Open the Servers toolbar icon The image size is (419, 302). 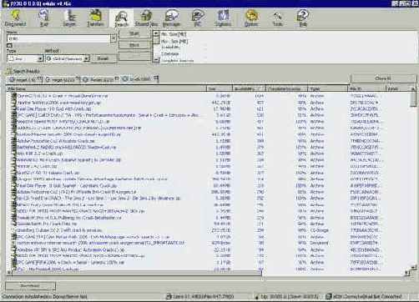(69, 18)
